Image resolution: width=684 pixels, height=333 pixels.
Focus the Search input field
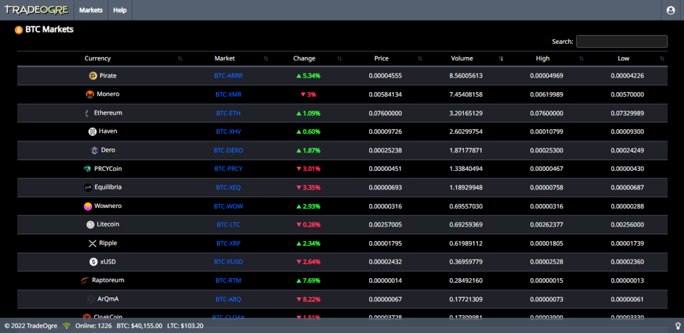622,42
